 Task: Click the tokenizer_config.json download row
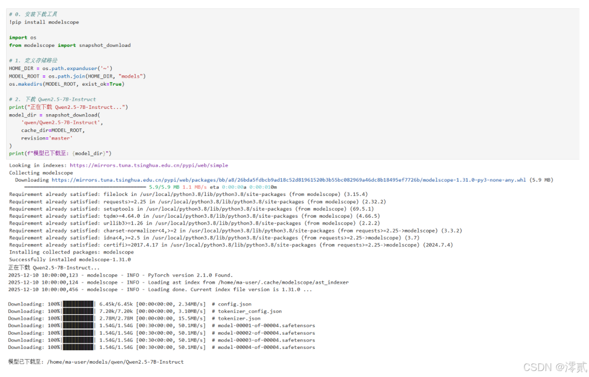(x=145, y=311)
